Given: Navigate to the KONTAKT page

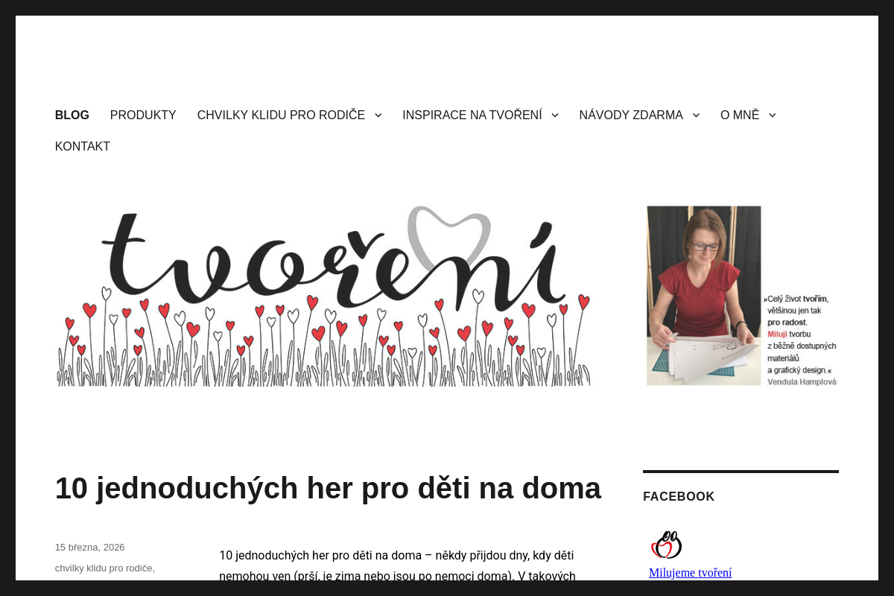Looking at the screenshot, I should [82, 146].
